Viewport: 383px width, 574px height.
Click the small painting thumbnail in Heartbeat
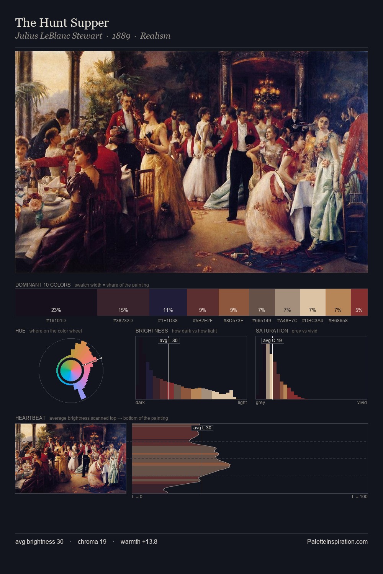coord(70,458)
